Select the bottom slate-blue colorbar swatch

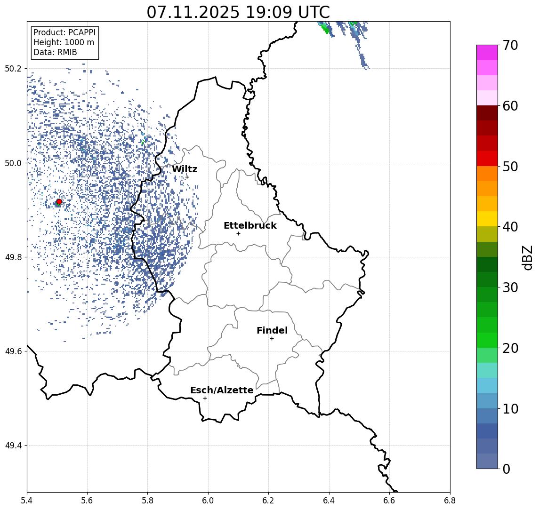pos(487,461)
